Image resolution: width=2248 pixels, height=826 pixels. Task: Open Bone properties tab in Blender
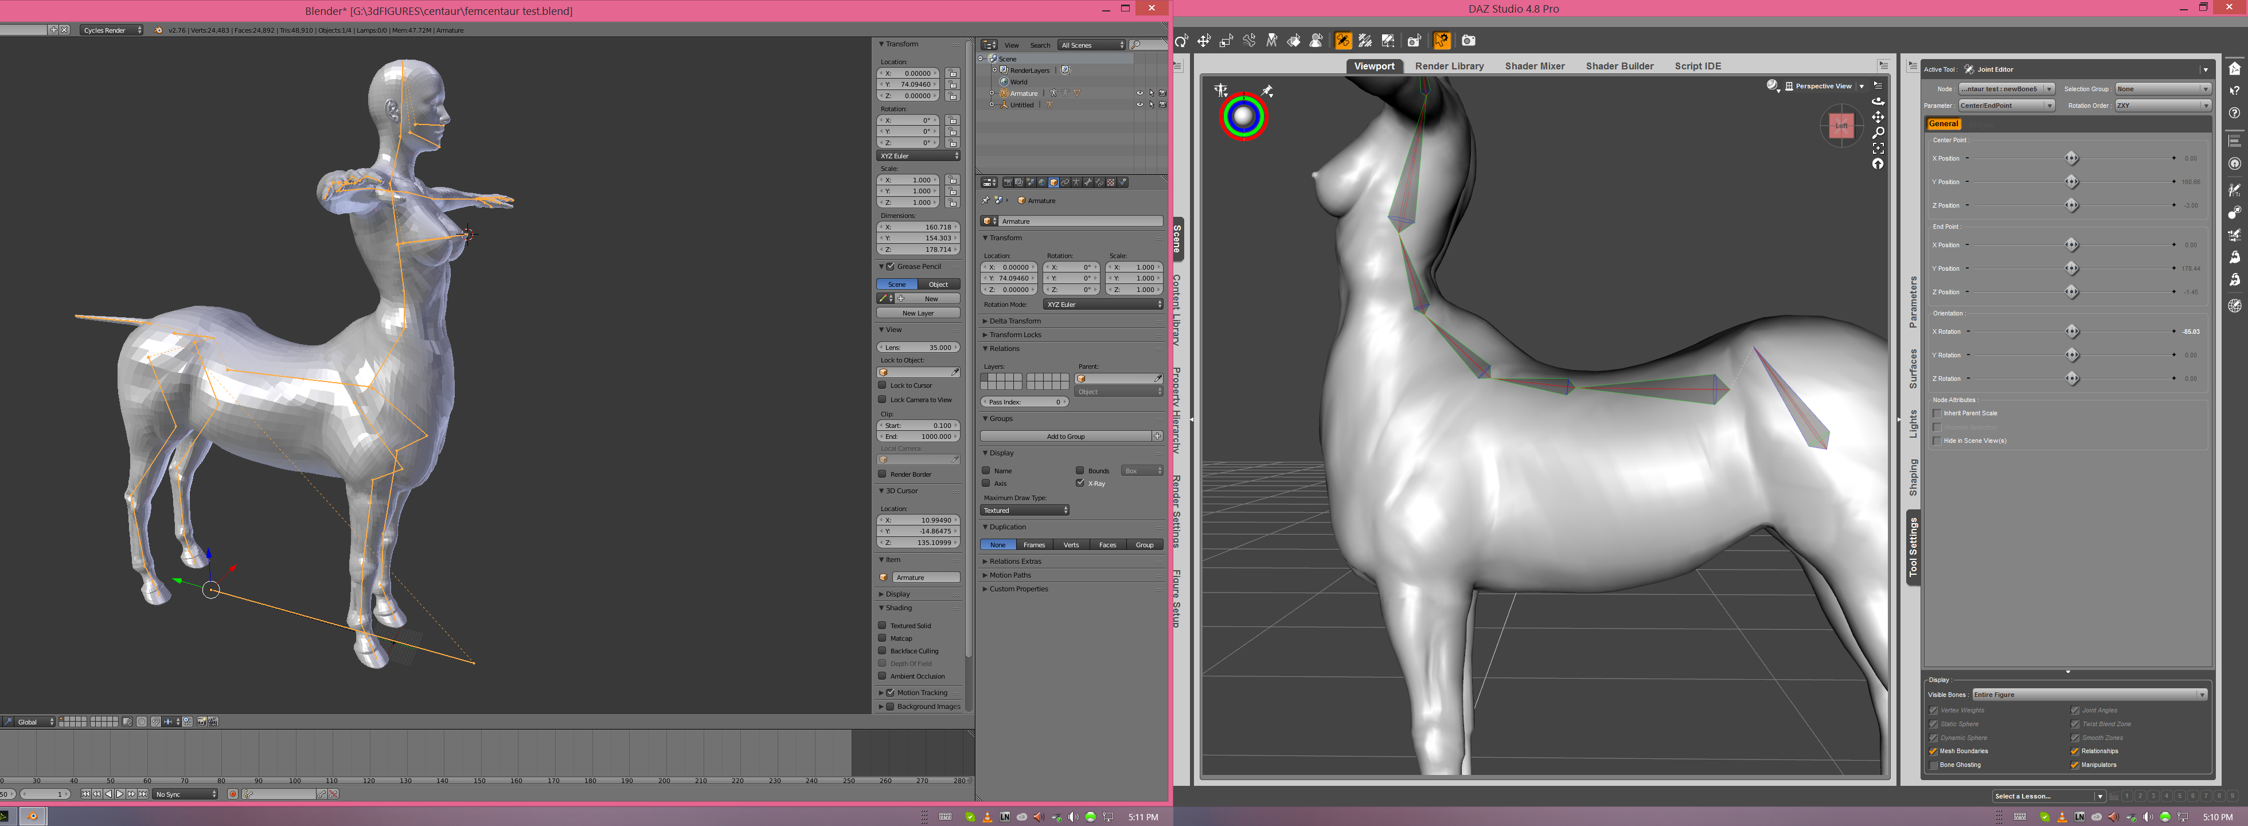coord(1087,182)
